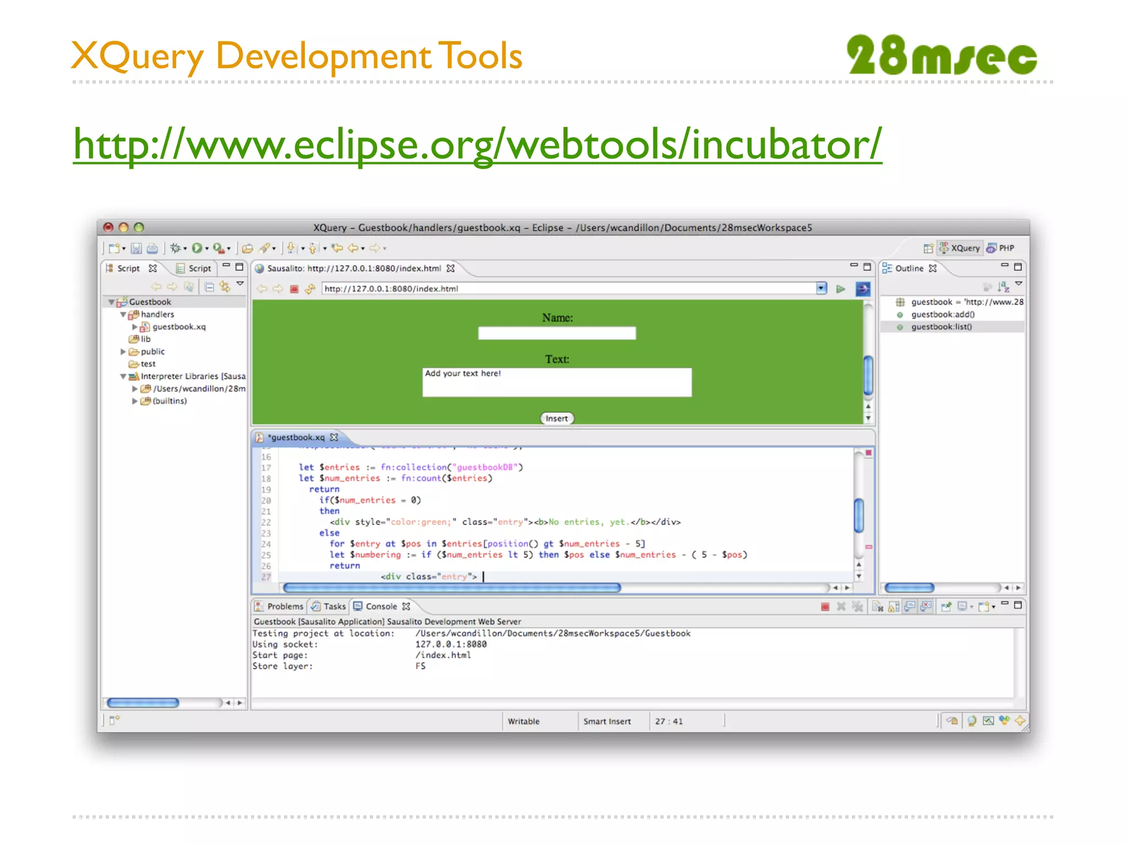Image resolution: width=1127 pixels, height=845 pixels.
Task: Open the URL history dropdown in browser
Action: coord(822,288)
